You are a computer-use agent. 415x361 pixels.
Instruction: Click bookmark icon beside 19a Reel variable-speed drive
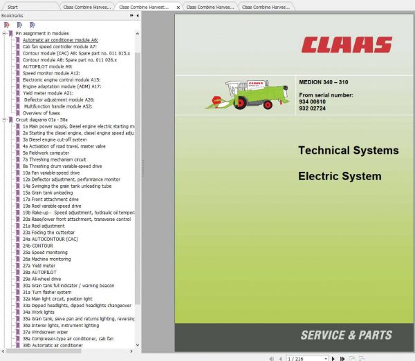point(18,206)
